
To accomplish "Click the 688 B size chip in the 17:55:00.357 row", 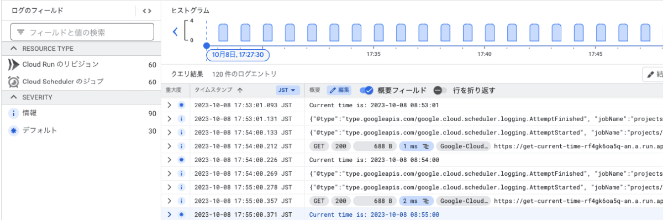I will point(375,201).
